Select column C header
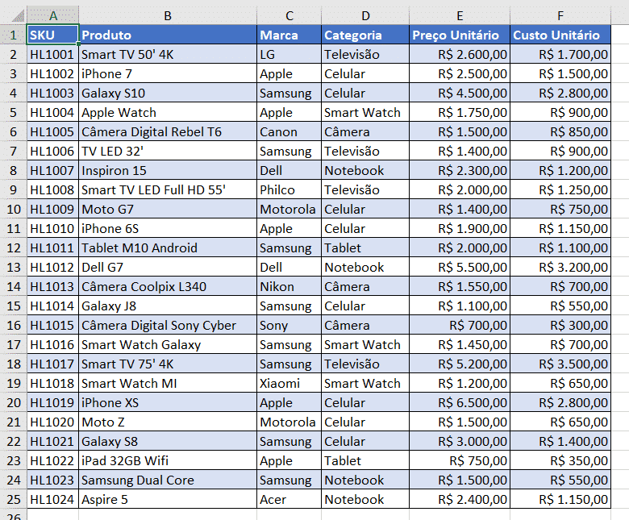This screenshot has width=629, height=520. [290, 15]
